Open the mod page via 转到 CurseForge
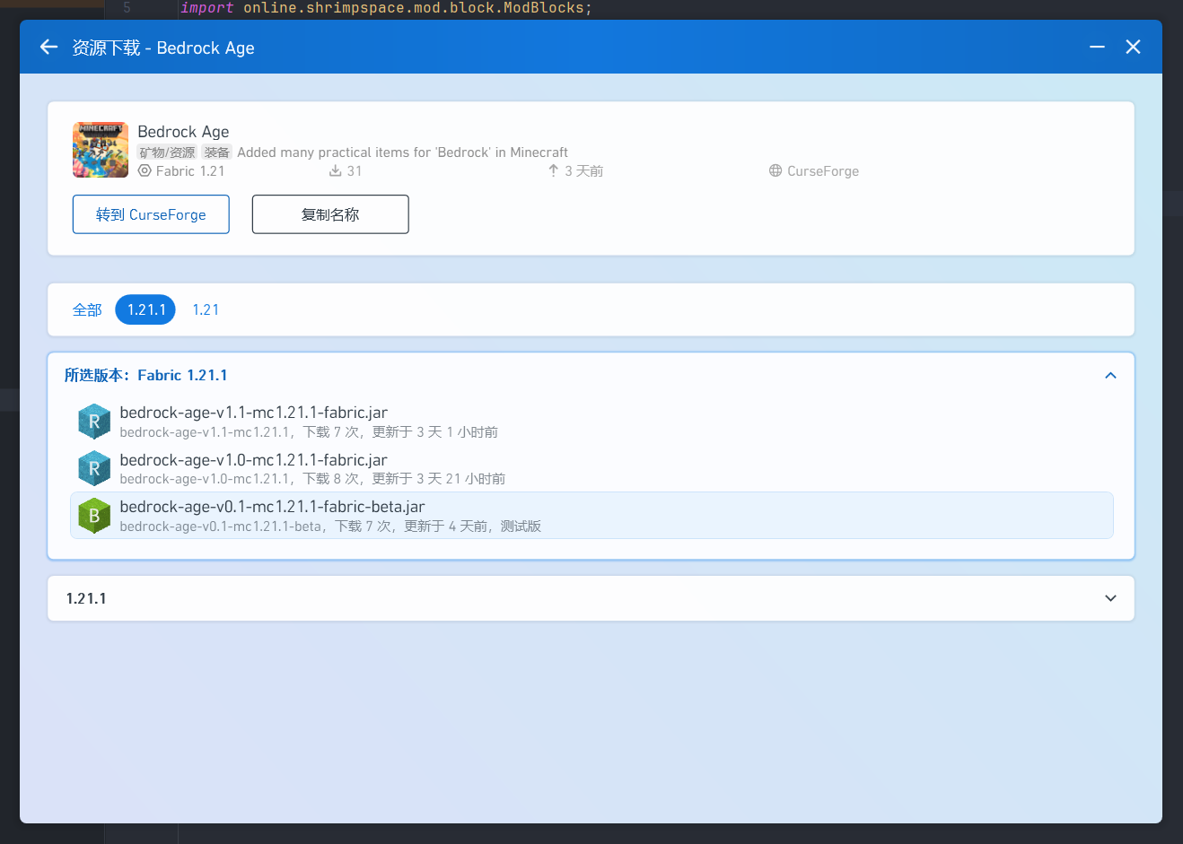The height and width of the screenshot is (844, 1183). pyautogui.click(x=151, y=214)
